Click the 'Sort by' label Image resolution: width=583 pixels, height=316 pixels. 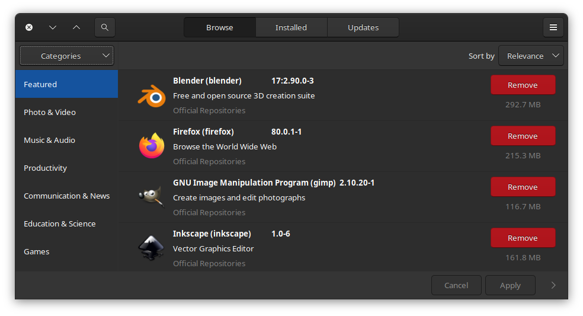(482, 56)
